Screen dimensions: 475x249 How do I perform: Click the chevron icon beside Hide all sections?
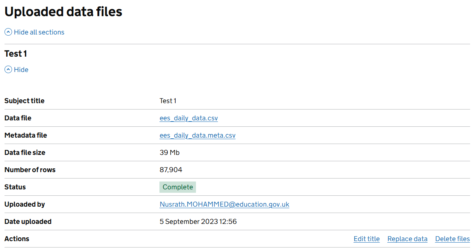pos(8,32)
